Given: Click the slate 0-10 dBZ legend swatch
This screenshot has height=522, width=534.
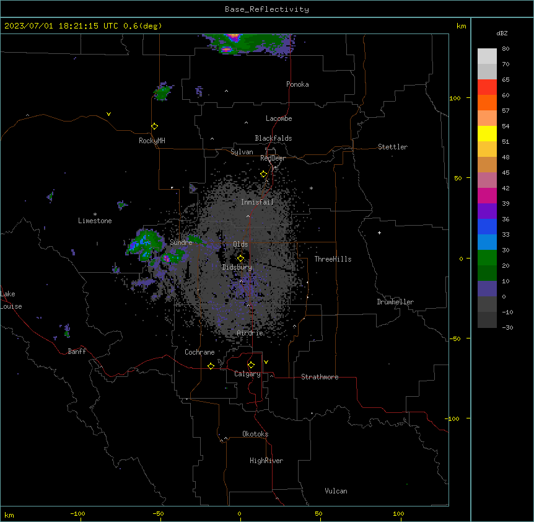Looking at the screenshot, I should click(487, 289).
